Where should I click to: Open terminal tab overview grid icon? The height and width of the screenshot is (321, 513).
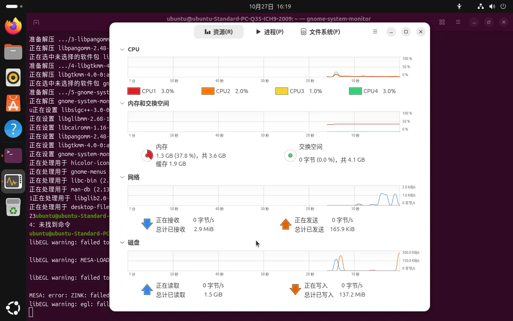[442, 22]
